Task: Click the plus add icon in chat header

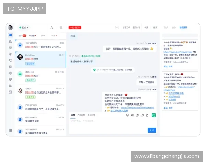Action: pyautogui.click(x=117, y=27)
